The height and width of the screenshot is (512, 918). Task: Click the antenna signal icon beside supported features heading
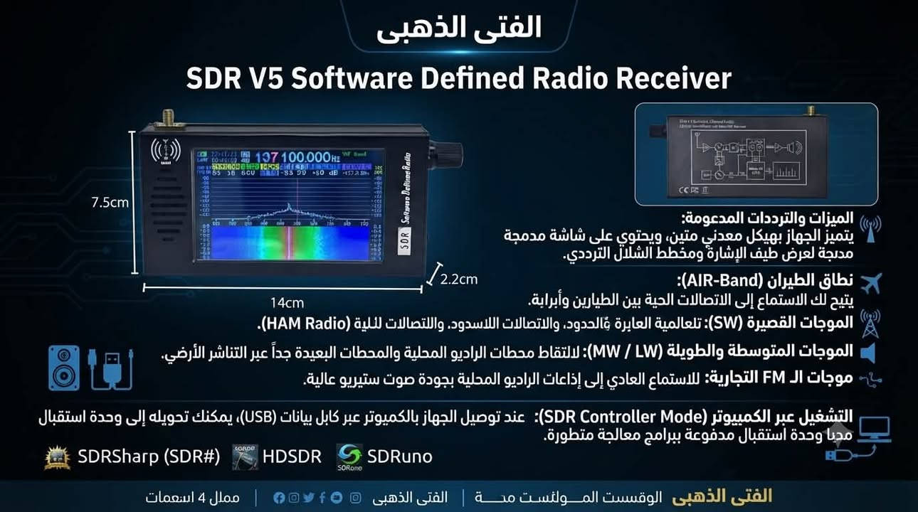tap(870, 229)
